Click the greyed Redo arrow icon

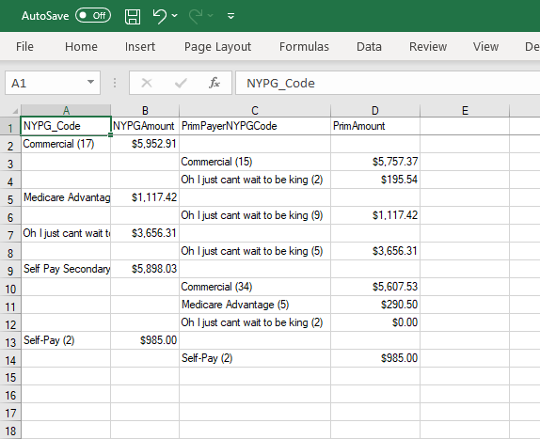196,16
